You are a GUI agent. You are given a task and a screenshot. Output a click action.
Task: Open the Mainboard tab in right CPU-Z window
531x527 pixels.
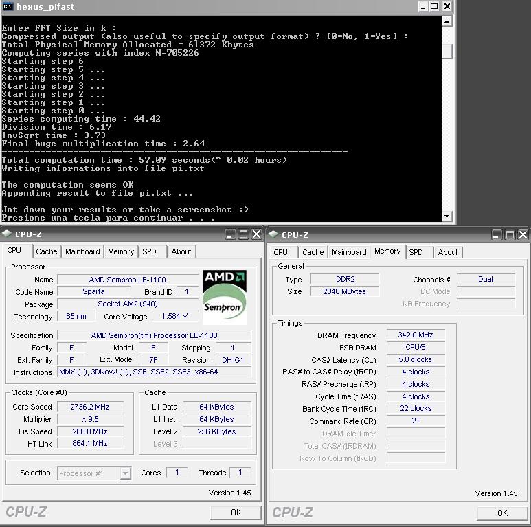click(349, 252)
